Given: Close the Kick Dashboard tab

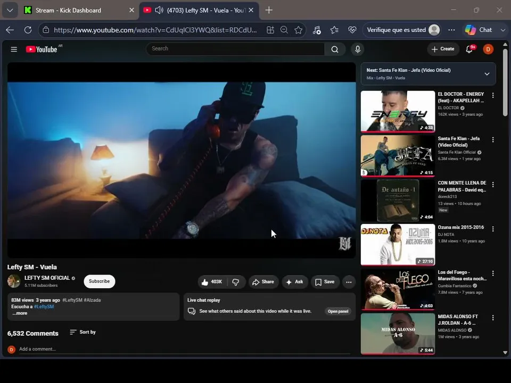Looking at the screenshot, I should click(x=131, y=10).
